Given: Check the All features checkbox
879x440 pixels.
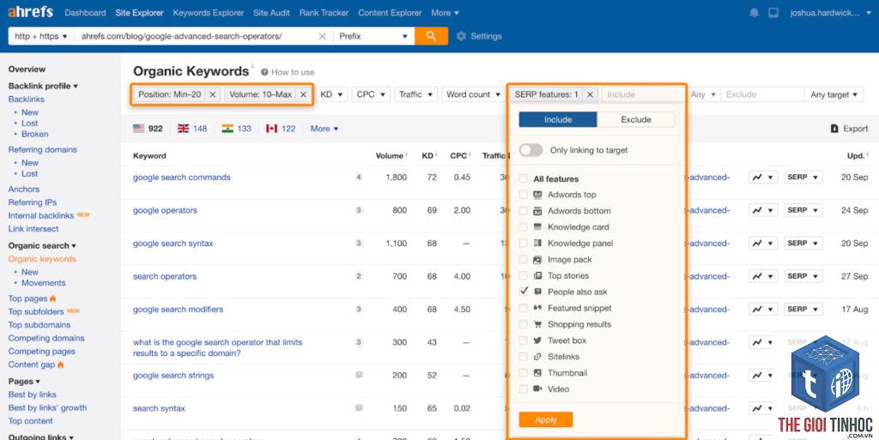Looking at the screenshot, I should coord(523,178).
